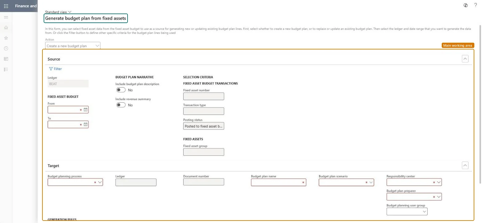Show Recent items clock icon
Image resolution: width=482 pixels, height=223 pixels.
coord(6,49)
